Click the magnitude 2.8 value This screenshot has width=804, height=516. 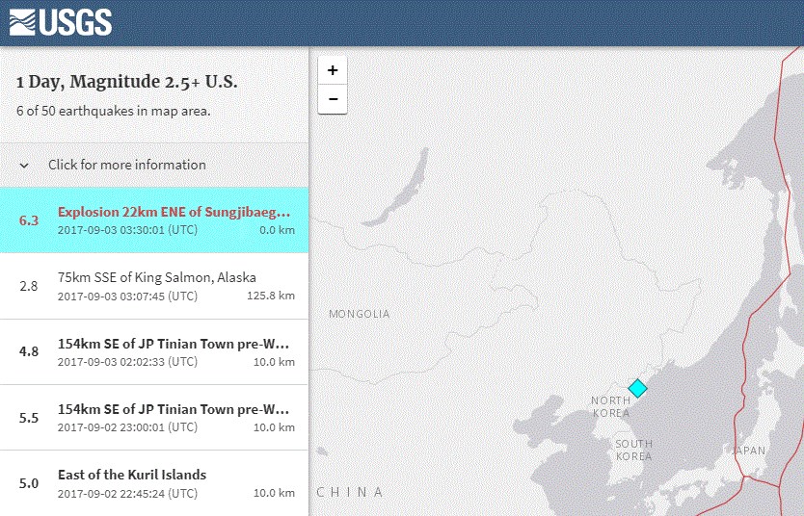pyautogui.click(x=29, y=286)
